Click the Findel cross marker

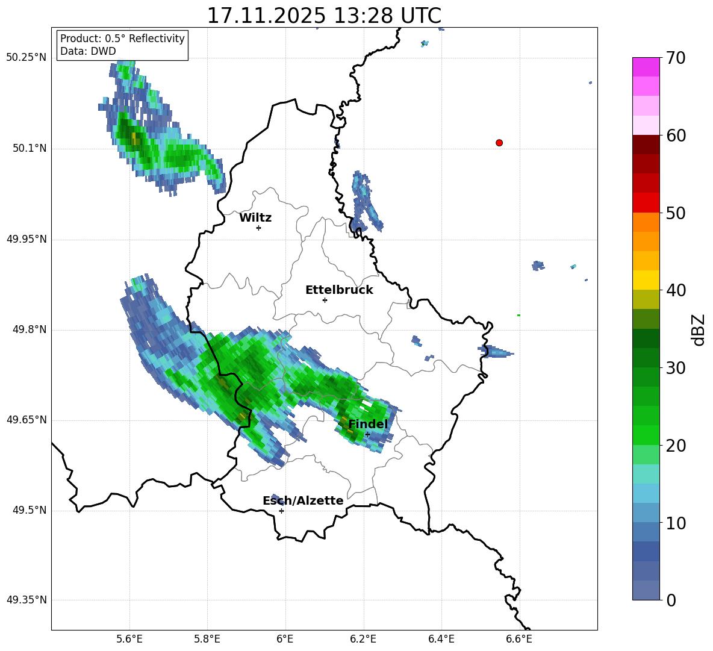[x=367, y=434]
